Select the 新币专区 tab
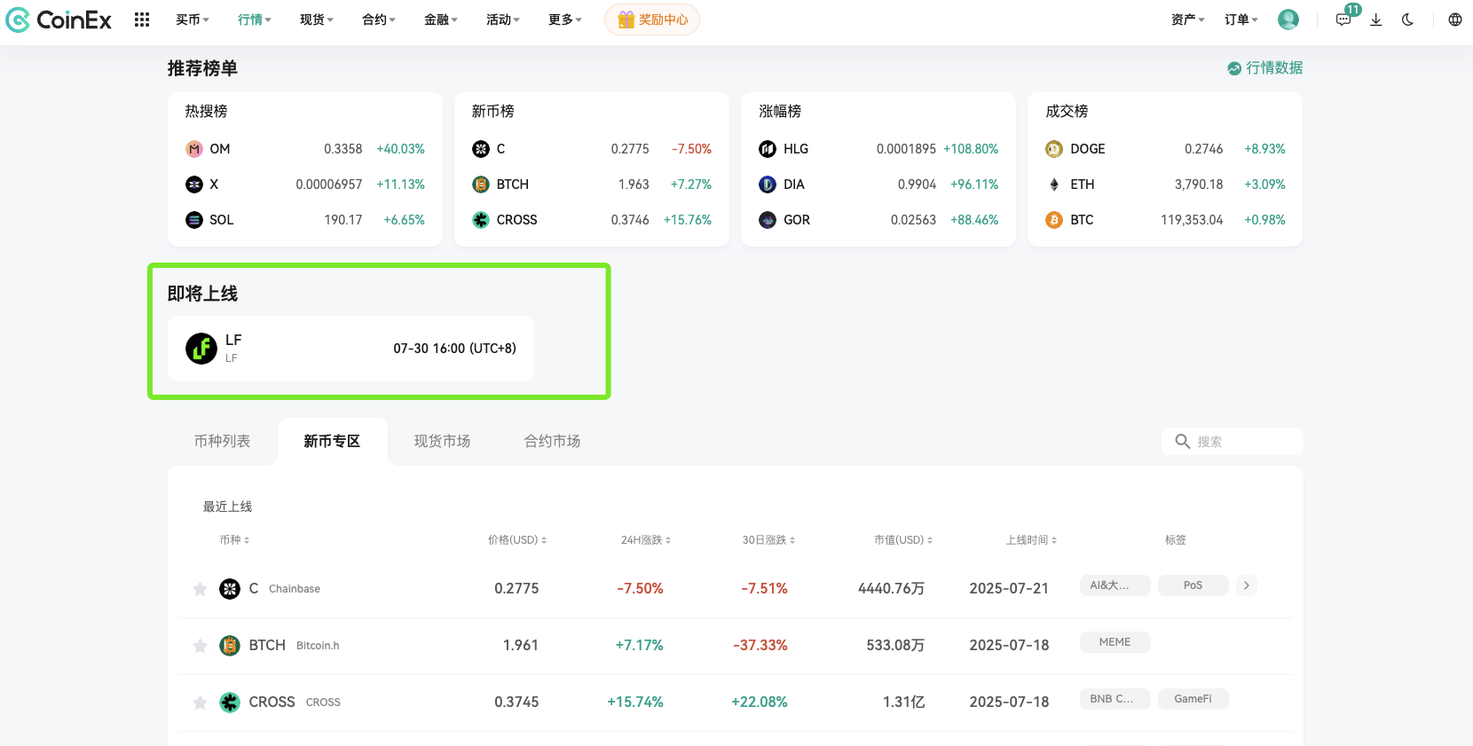 click(332, 441)
